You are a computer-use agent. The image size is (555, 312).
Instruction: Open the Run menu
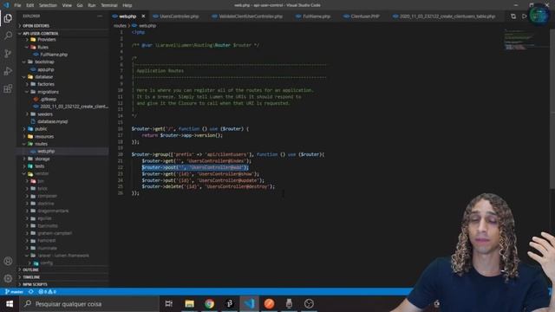[x=92, y=5]
